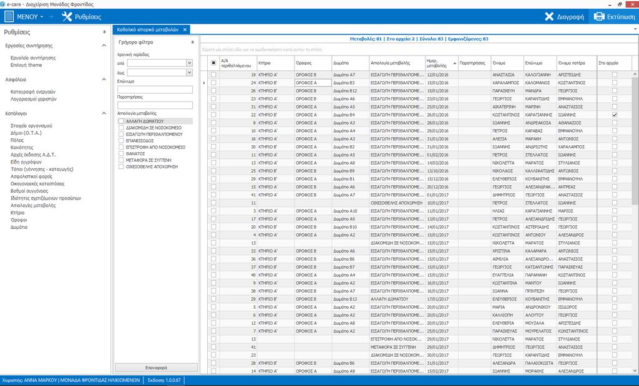Open Επιλογή theme menu item
The image size is (639, 386).
[26, 65]
